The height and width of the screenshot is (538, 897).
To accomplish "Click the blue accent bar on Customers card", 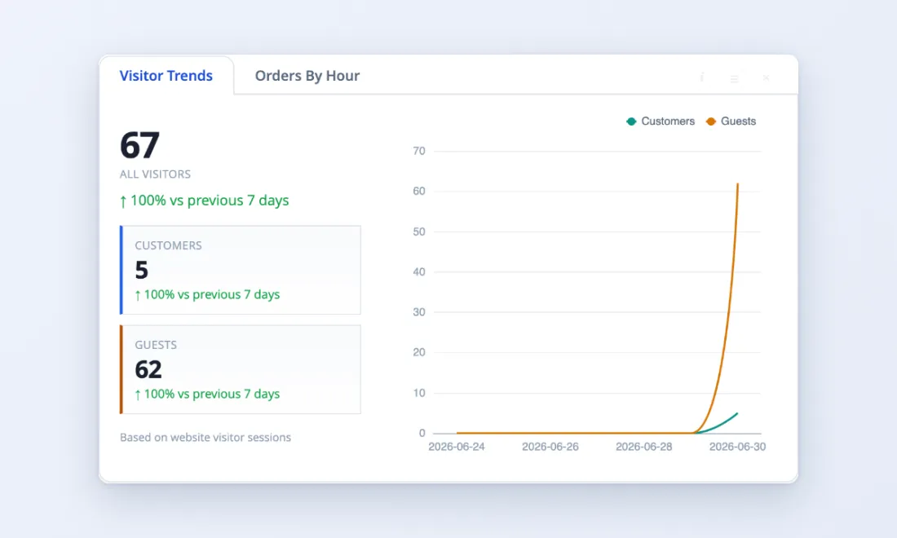I will tap(122, 270).
